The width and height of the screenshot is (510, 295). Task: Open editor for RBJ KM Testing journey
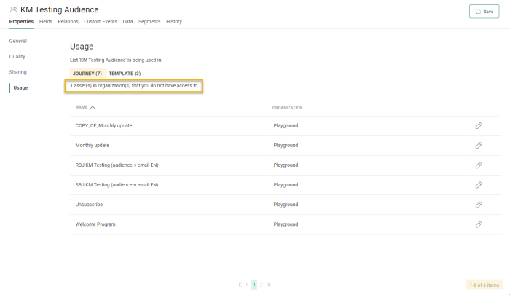pyautogui.click(x=479, y=165)
